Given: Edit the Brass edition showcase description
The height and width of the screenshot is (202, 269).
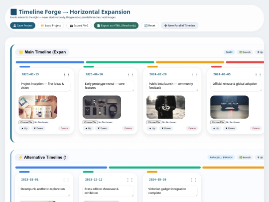Looking at the screenshot, I should point(108,191).
